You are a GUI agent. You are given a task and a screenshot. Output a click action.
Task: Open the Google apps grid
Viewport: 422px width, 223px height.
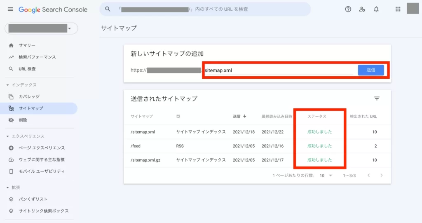[x=398, y=9]
